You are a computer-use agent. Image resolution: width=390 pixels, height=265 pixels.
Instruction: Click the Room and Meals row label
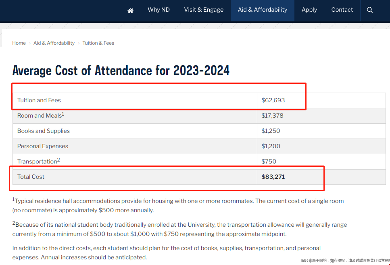40,116
